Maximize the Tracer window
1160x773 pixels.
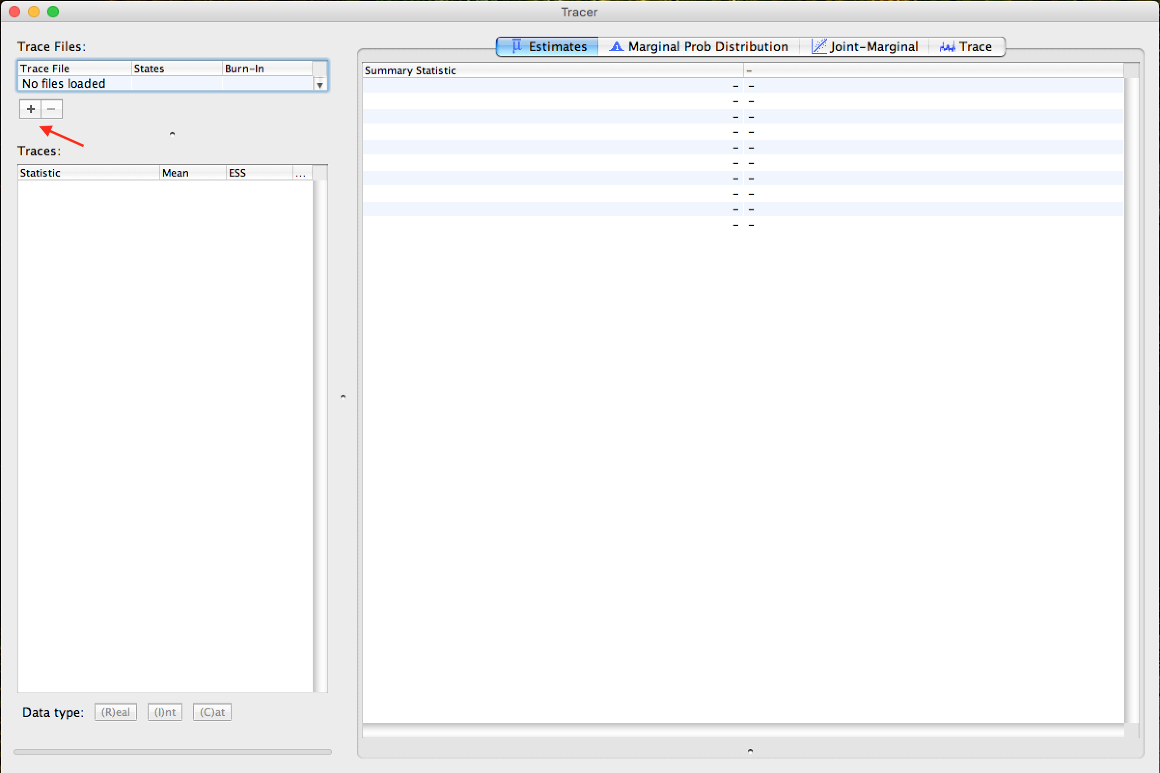pyautogui.click(x=53, y=11)
